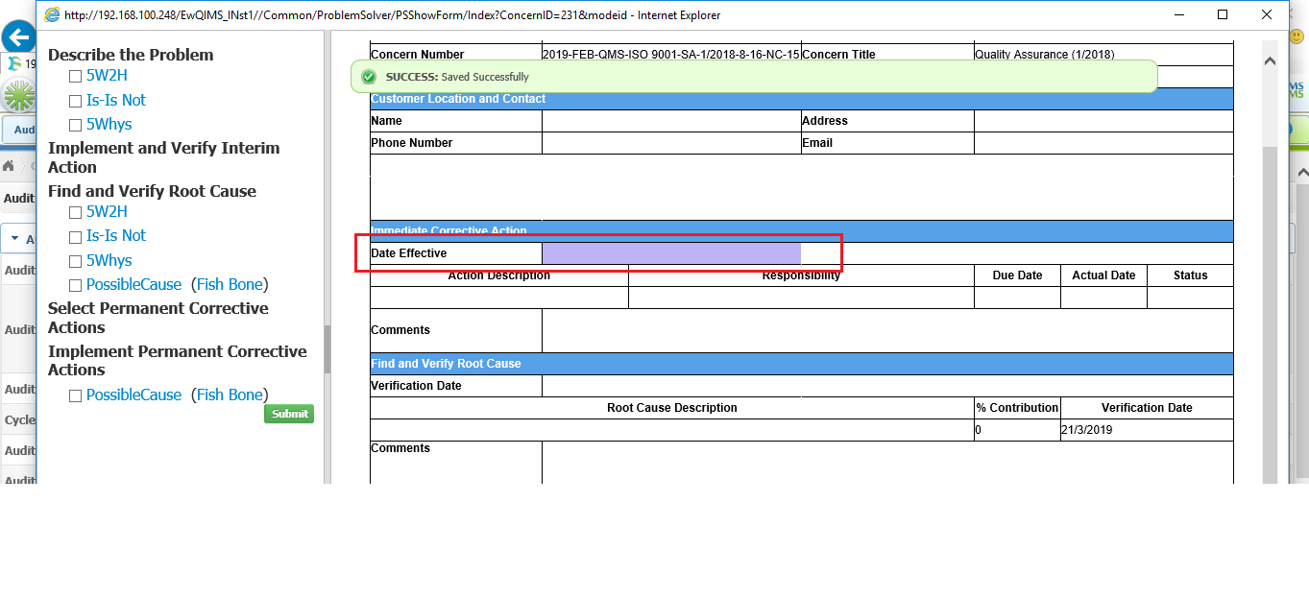Image resolution: width=1309 pixels, height=598 pixels.
Task: Go back using the blue arrow in the background browser
Action: point(17,38)
